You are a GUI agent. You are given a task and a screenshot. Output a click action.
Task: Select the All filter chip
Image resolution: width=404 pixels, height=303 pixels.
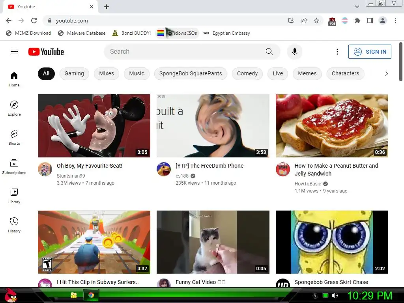[x=46, y=74]
